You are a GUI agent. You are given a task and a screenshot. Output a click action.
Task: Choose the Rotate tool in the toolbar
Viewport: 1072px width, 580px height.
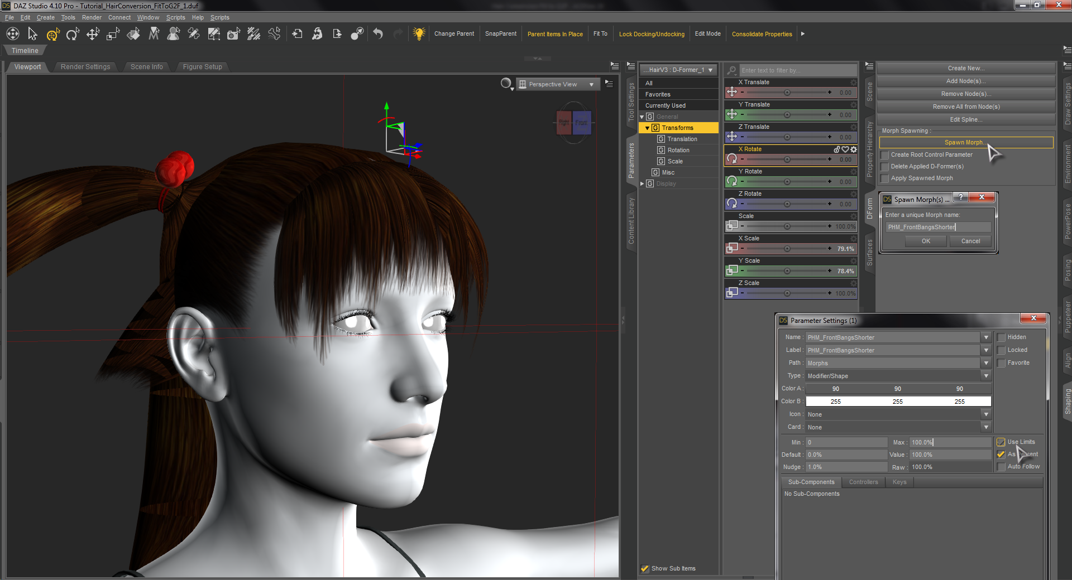pyautogui.click(x=73, y=34)
